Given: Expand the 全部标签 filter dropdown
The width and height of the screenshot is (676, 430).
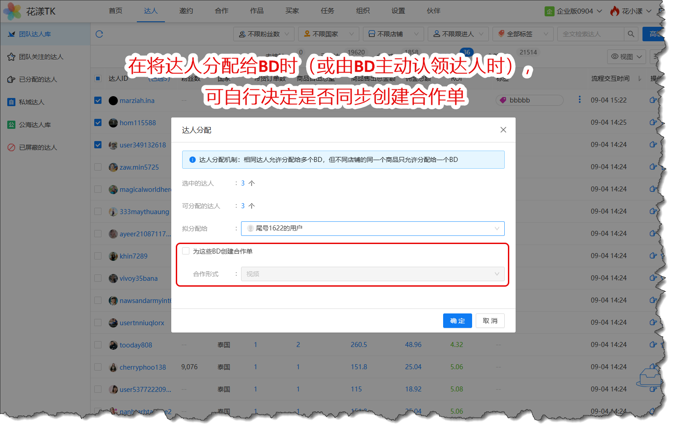Looking at the screenshot, I should point(523,34).
